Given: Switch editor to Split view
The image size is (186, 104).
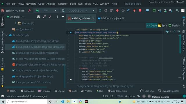Looking at the screenshot, I should click(162, 25).
